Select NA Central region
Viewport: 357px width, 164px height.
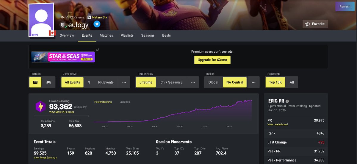tap(235, 82)
